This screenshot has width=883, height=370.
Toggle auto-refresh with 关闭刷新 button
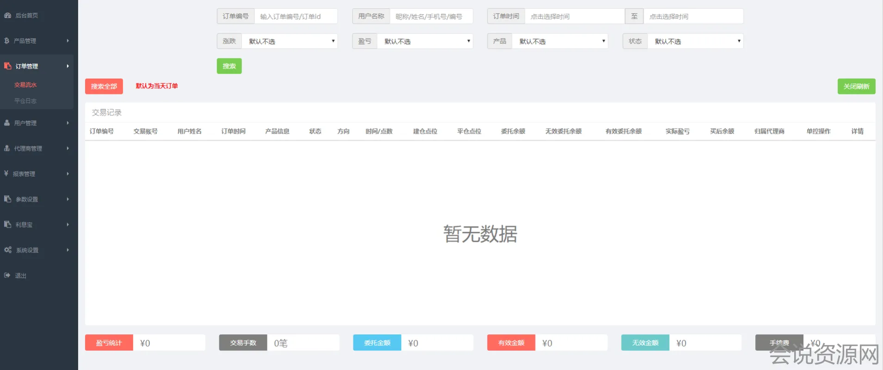point(856,86)
